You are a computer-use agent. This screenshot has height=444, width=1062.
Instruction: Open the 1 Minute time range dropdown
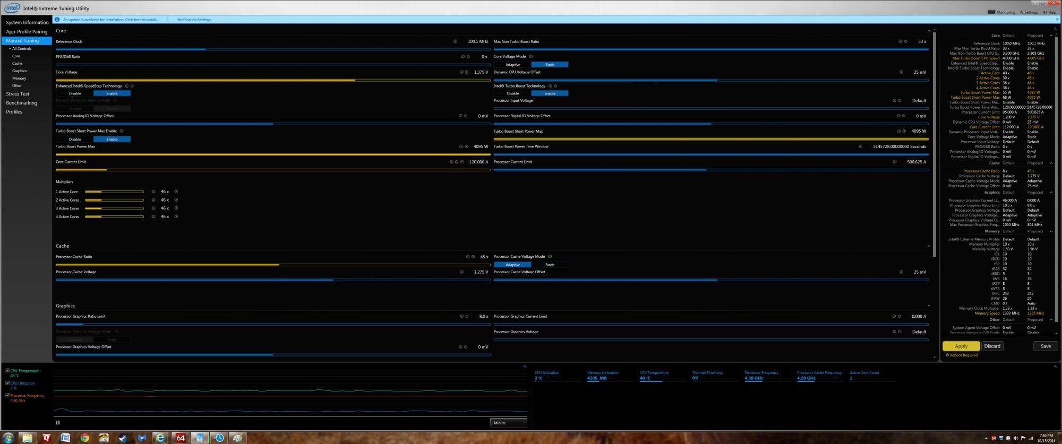pyautogui.click(x=508, y=423)
